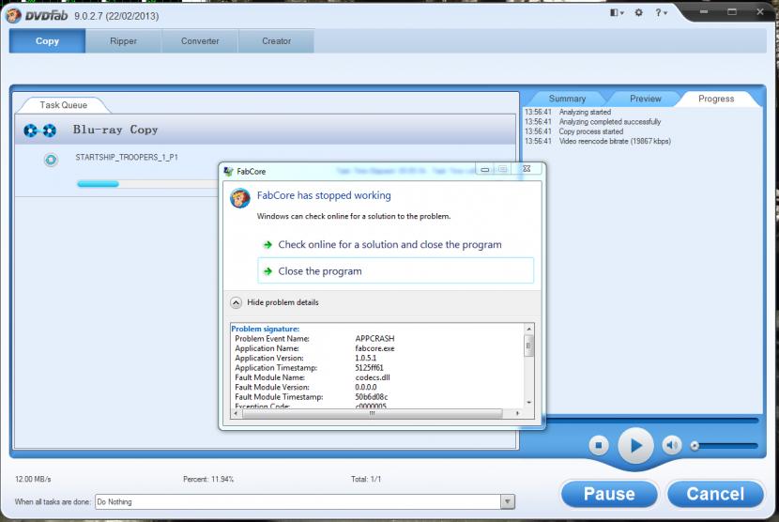Cancel the copy task
This screenshot has width=779, height=522.
tap(715, 494)
